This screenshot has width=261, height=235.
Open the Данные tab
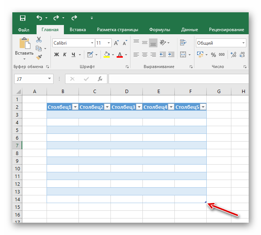point(189,30)
